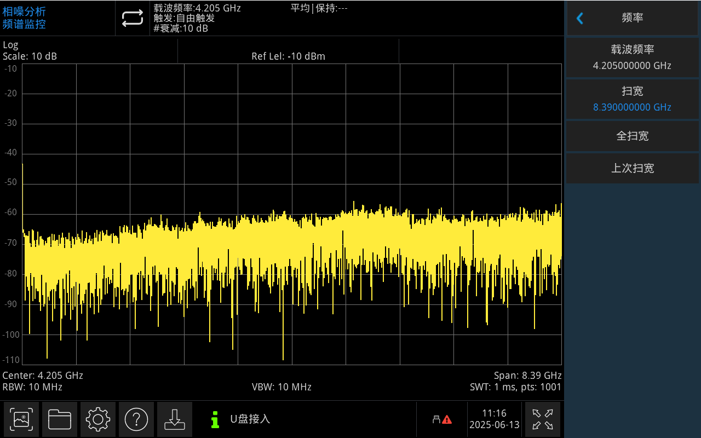Click the 8.390000000 GHz span value
Screen dimensions: 701x438
(633, 107)
